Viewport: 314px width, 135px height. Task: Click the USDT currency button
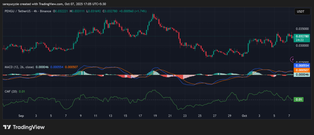299,11
